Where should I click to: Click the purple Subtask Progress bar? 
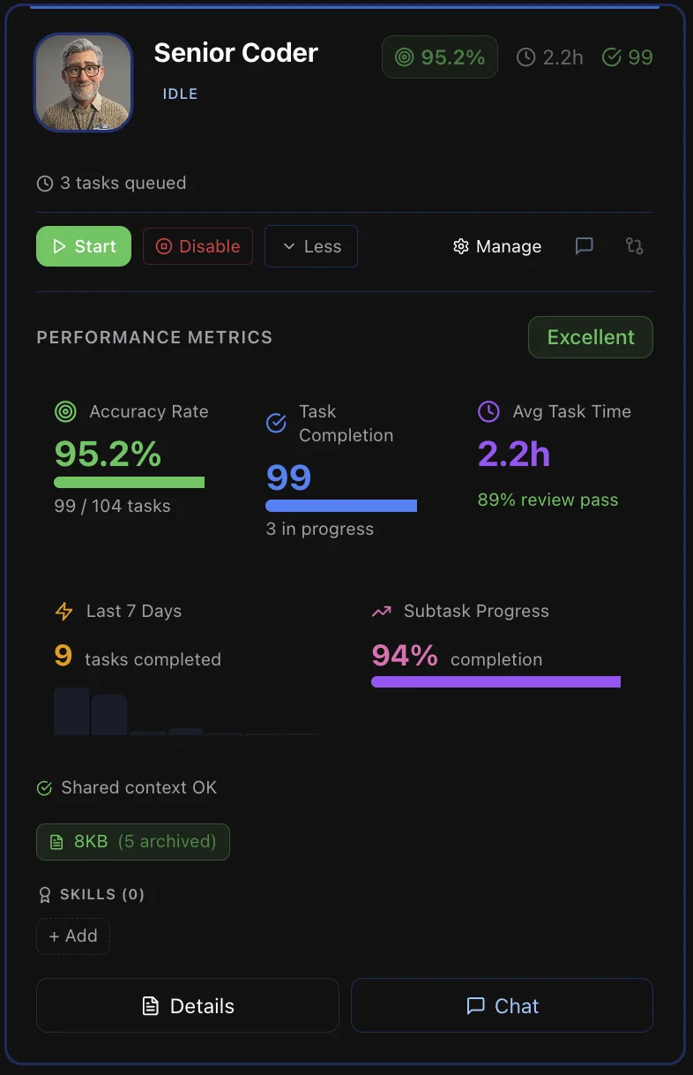(x=496, y=681)
